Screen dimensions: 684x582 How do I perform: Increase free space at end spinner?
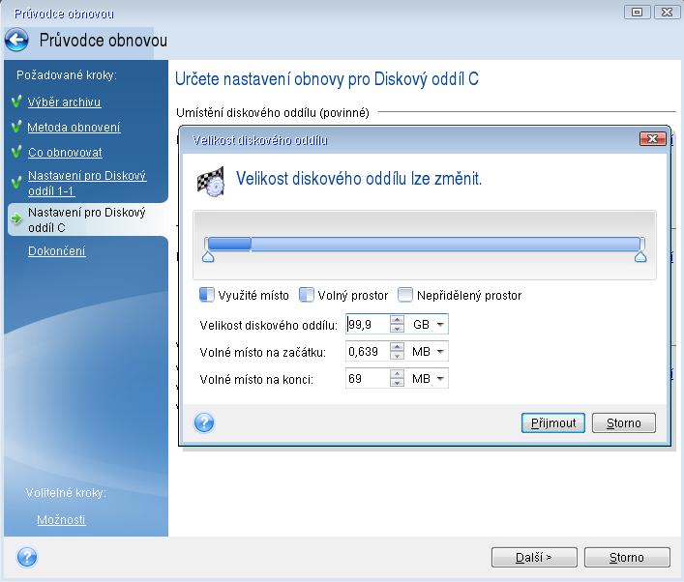point(397,373)
